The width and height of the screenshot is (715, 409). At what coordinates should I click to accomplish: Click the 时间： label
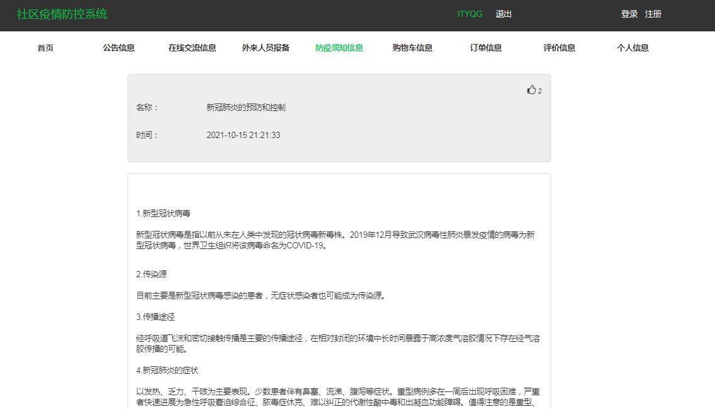(147, 135)
